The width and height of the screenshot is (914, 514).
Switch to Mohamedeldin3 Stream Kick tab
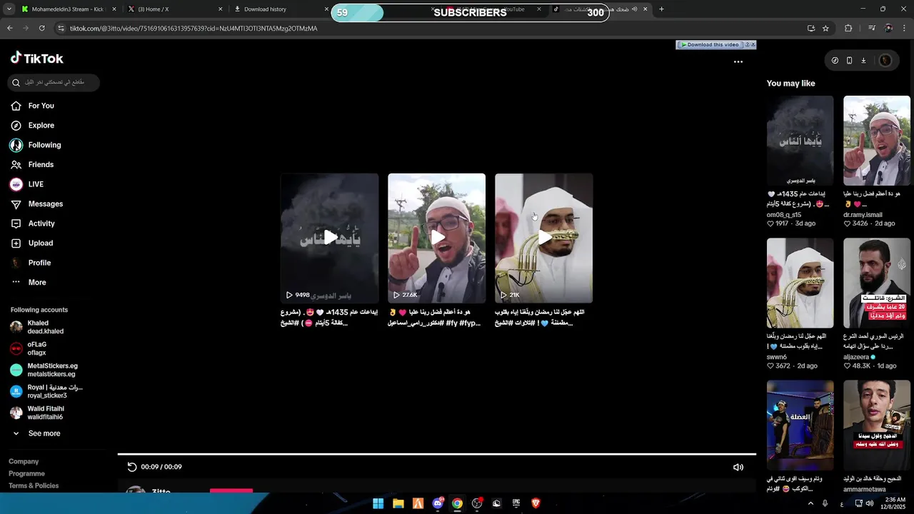point(68,9)
